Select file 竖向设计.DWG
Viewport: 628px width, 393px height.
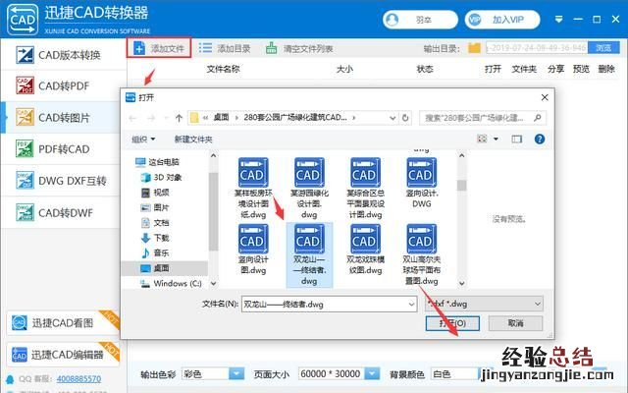[421, 183]
